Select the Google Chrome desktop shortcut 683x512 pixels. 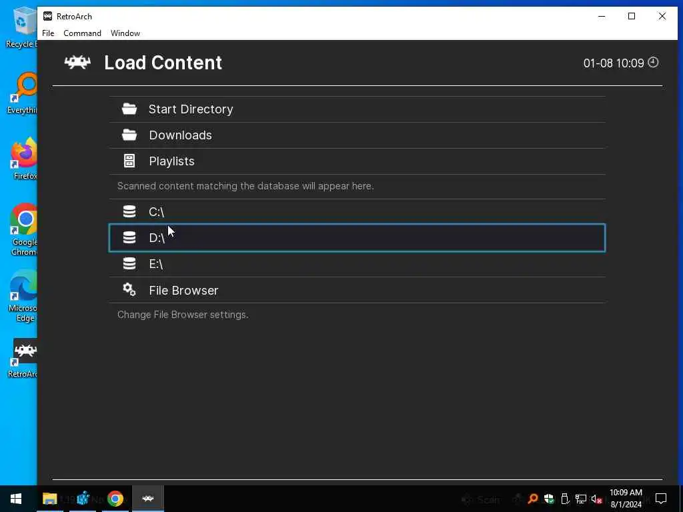click(x=22, y=230)
